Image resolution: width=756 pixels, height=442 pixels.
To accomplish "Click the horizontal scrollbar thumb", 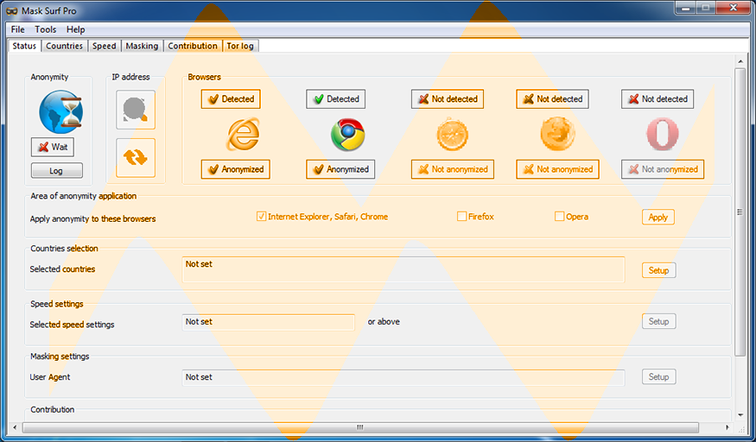I will (x=360, y=427).
